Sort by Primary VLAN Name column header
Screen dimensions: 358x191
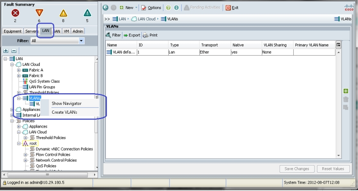tap(315, 45)
